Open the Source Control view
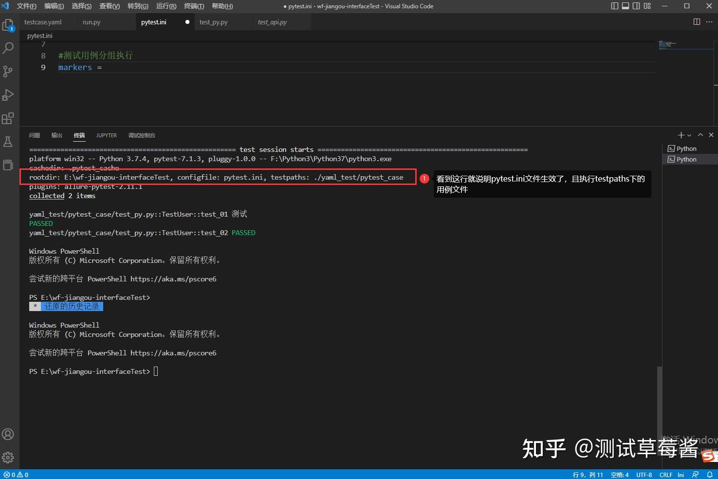The width and height of the screenshot is (718, 479). coord(8,72)
